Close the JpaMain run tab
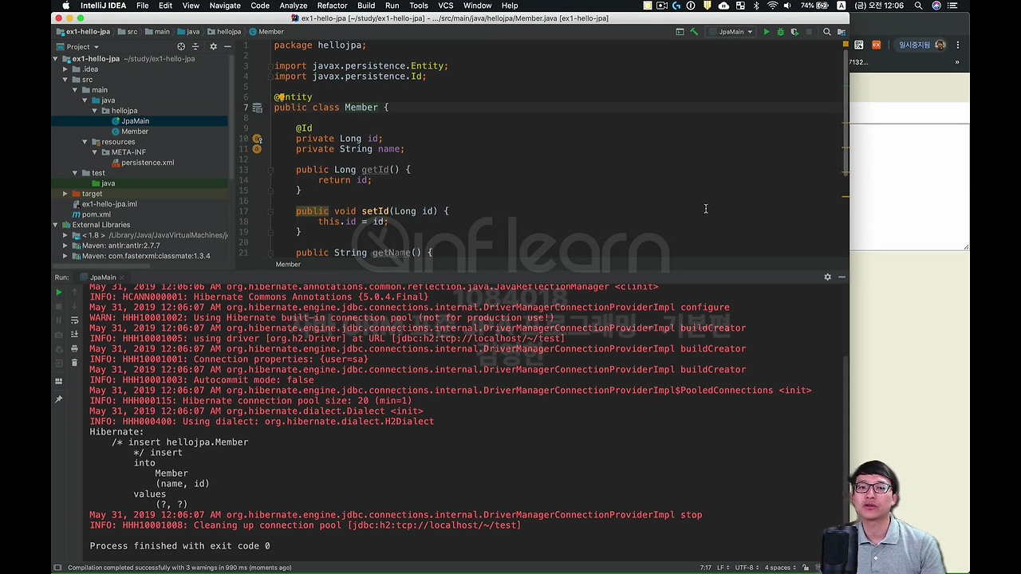 point(123,277)
